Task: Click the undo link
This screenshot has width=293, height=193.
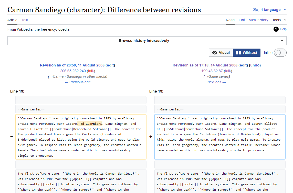Action: tap(255, 65)
